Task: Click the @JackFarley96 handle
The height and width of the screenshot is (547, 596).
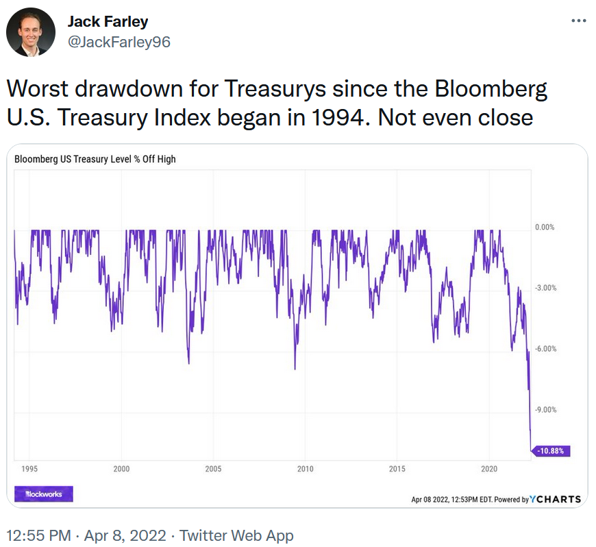Action: click(119, 42)
